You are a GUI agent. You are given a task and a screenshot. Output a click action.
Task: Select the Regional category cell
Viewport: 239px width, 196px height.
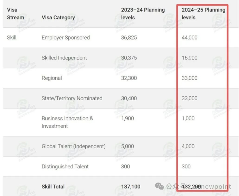[x=52, y=78]
